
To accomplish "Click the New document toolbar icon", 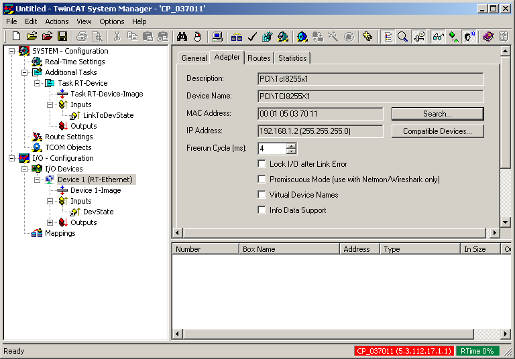I will [x=16, y=36].
